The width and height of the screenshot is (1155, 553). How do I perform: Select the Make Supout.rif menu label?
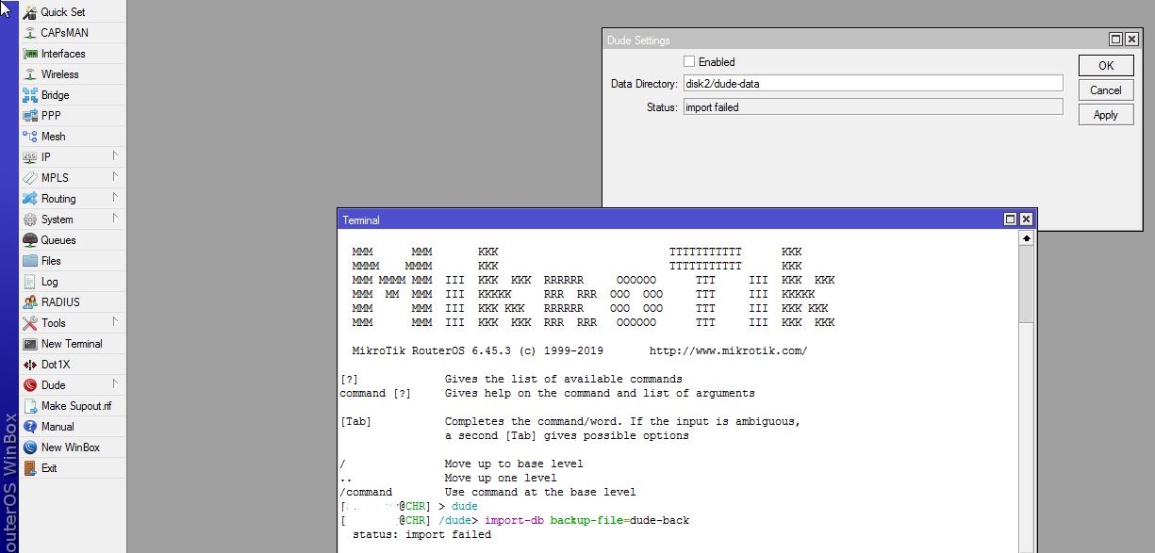point(76,406)
